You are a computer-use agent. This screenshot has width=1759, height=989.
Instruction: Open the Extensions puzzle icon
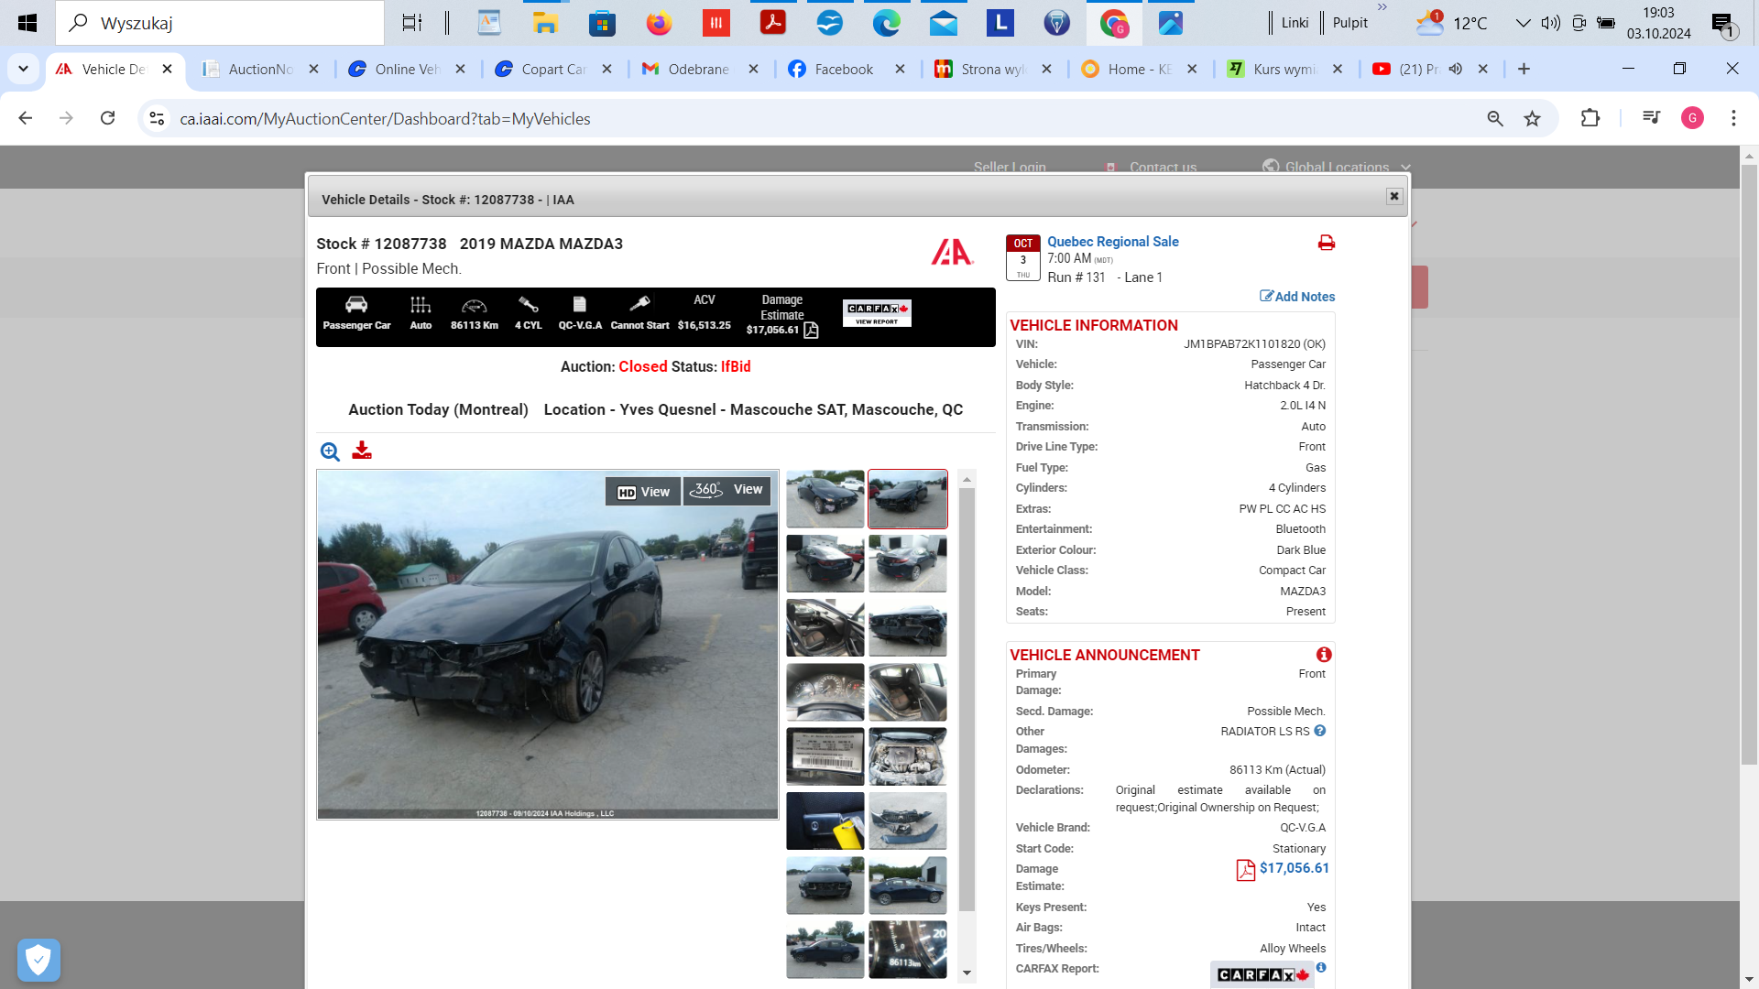tap(1590, 118)
